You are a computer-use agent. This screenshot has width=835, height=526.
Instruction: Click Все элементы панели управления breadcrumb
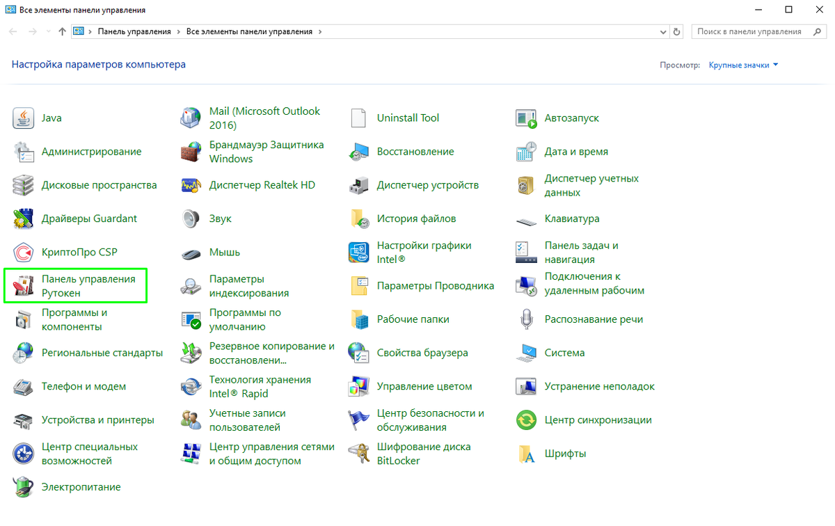250,31
